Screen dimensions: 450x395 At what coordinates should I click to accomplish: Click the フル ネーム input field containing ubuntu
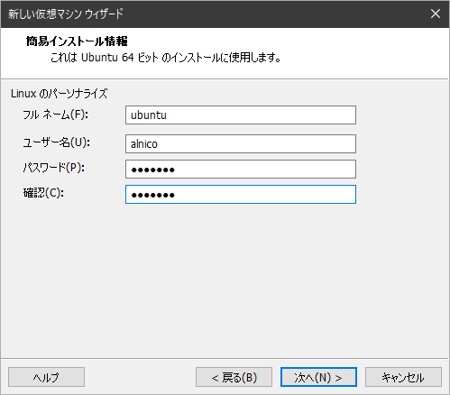pyautogui.click(x=241, y=115)
